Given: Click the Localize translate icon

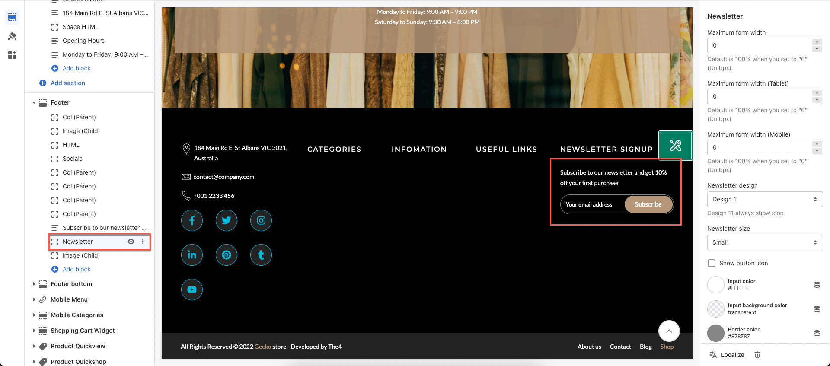Looking at the screenshot, I should coord(713,355).
